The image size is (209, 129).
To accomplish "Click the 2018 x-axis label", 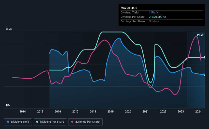I will pos(93,111).
